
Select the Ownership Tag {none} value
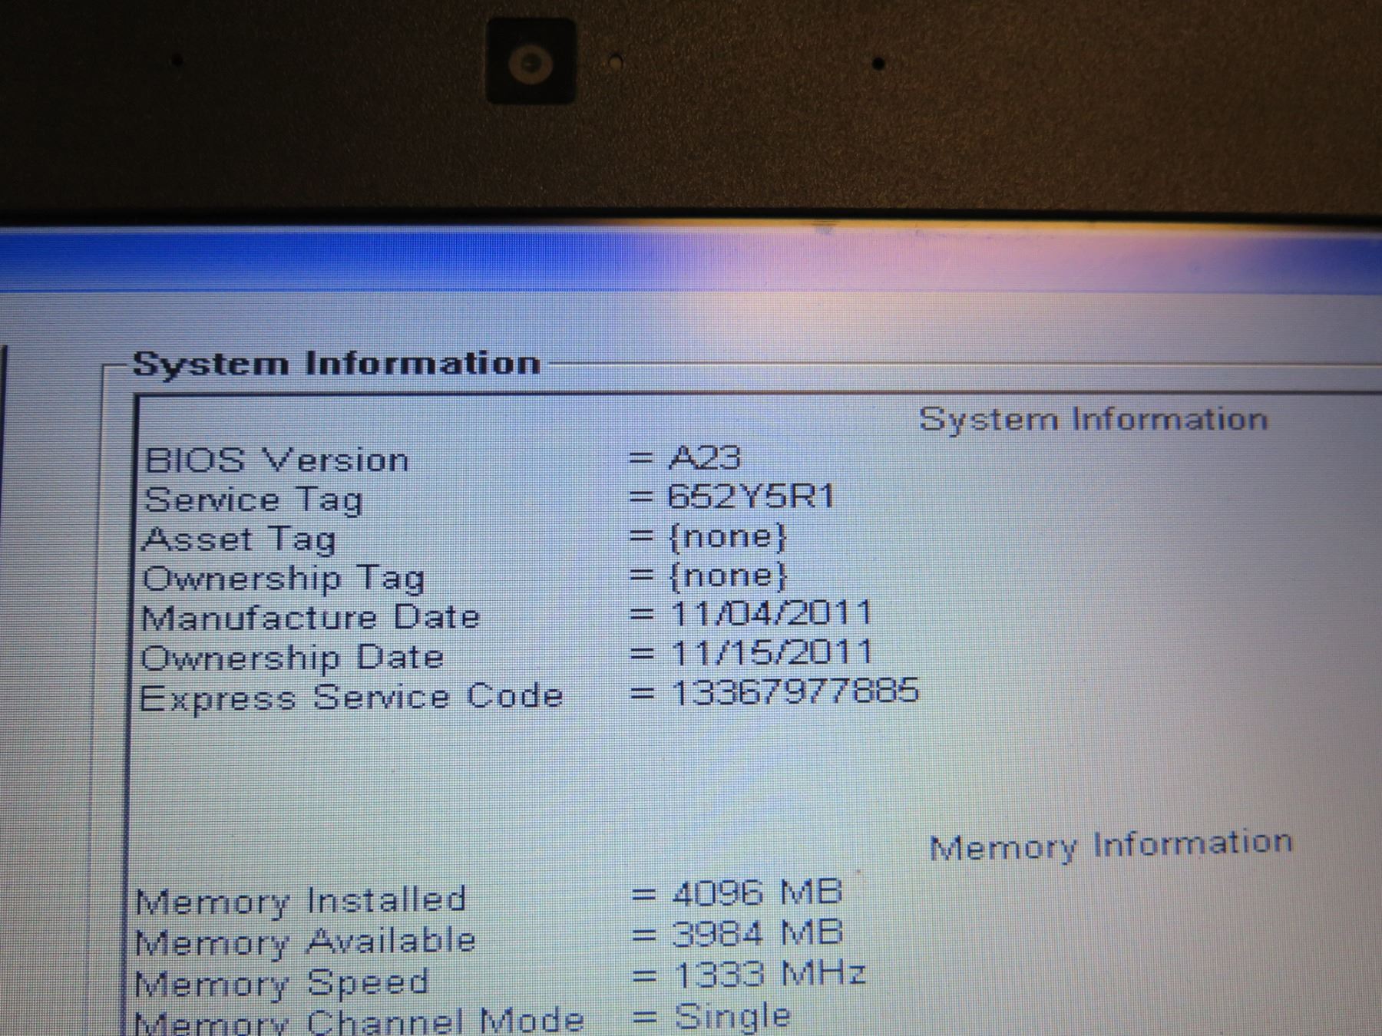click(727, 576)
